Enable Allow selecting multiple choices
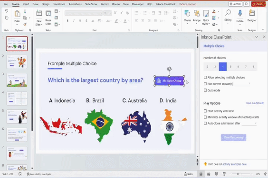 coord(205,77)
